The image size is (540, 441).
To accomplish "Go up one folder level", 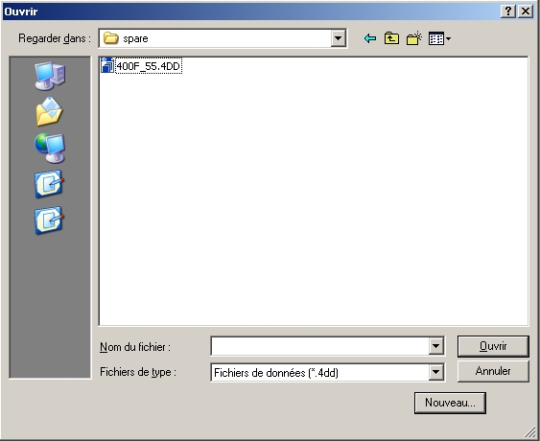I will pyautogui.click(x=391, y=38).
